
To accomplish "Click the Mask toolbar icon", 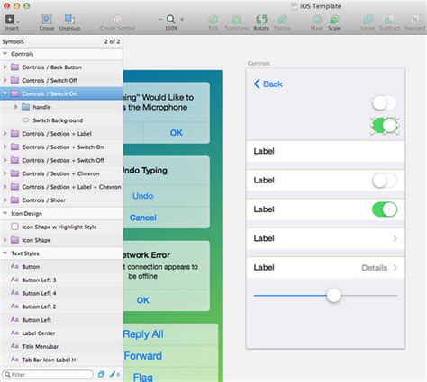I will click(x=317, y=20).
